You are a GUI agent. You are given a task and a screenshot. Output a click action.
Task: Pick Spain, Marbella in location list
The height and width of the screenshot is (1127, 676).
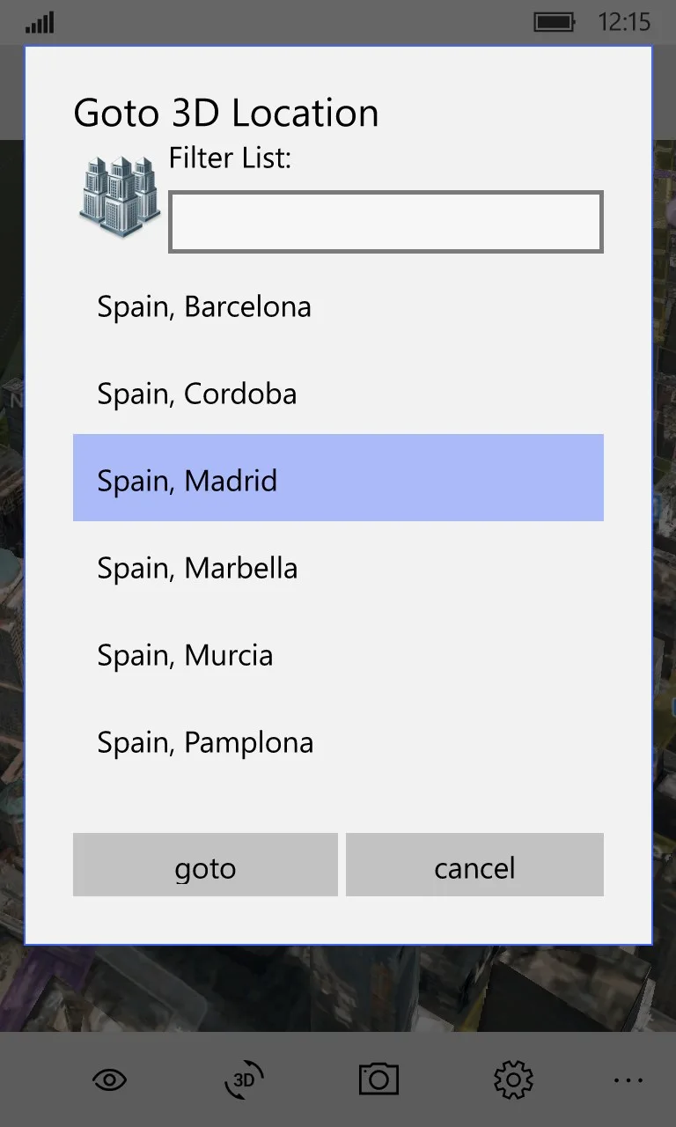pyautogui.click(x=338, y=568)
